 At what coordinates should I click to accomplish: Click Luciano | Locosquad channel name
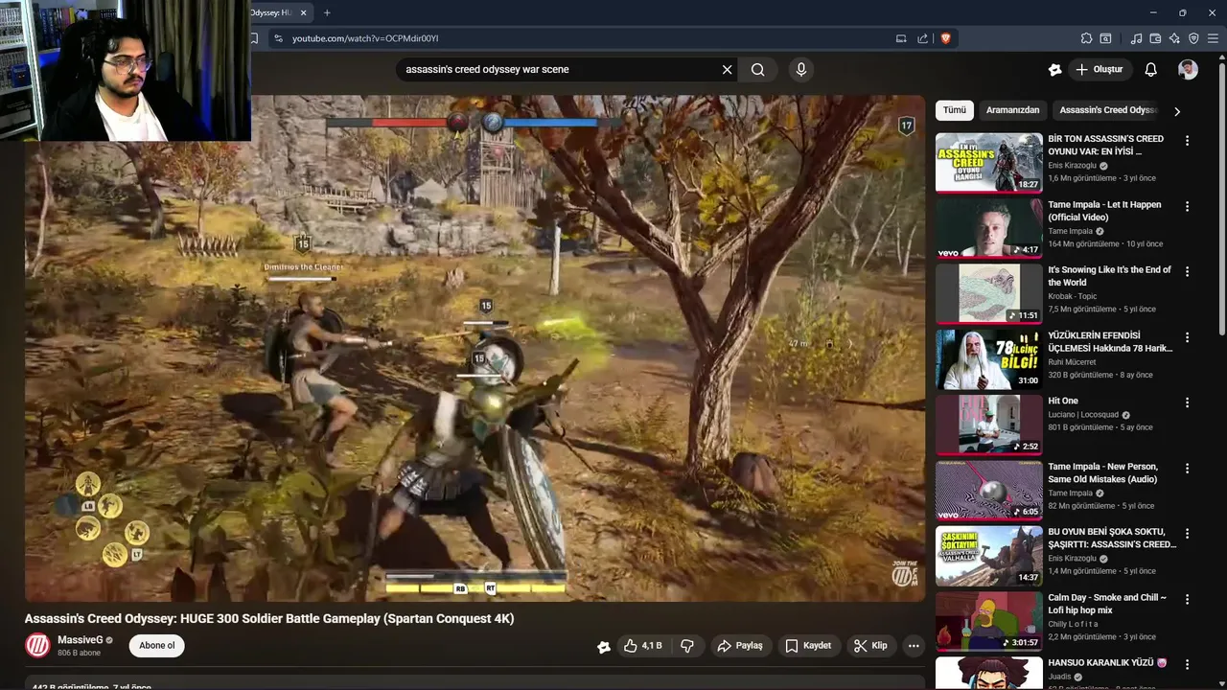point(1083,415)
